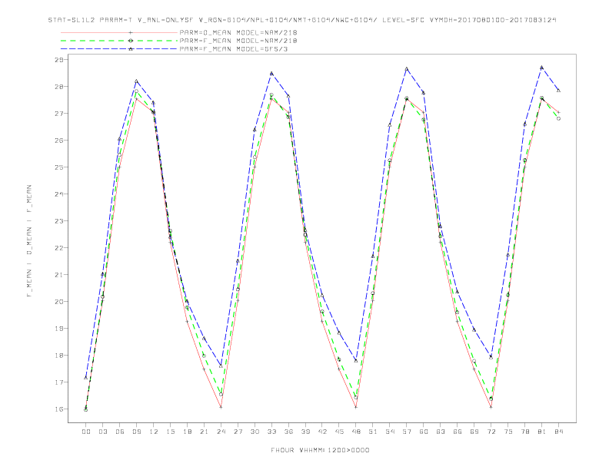Click x-axis tick label 21
The width and height of the screenshot is (609, 470).
tap(204, 432)
